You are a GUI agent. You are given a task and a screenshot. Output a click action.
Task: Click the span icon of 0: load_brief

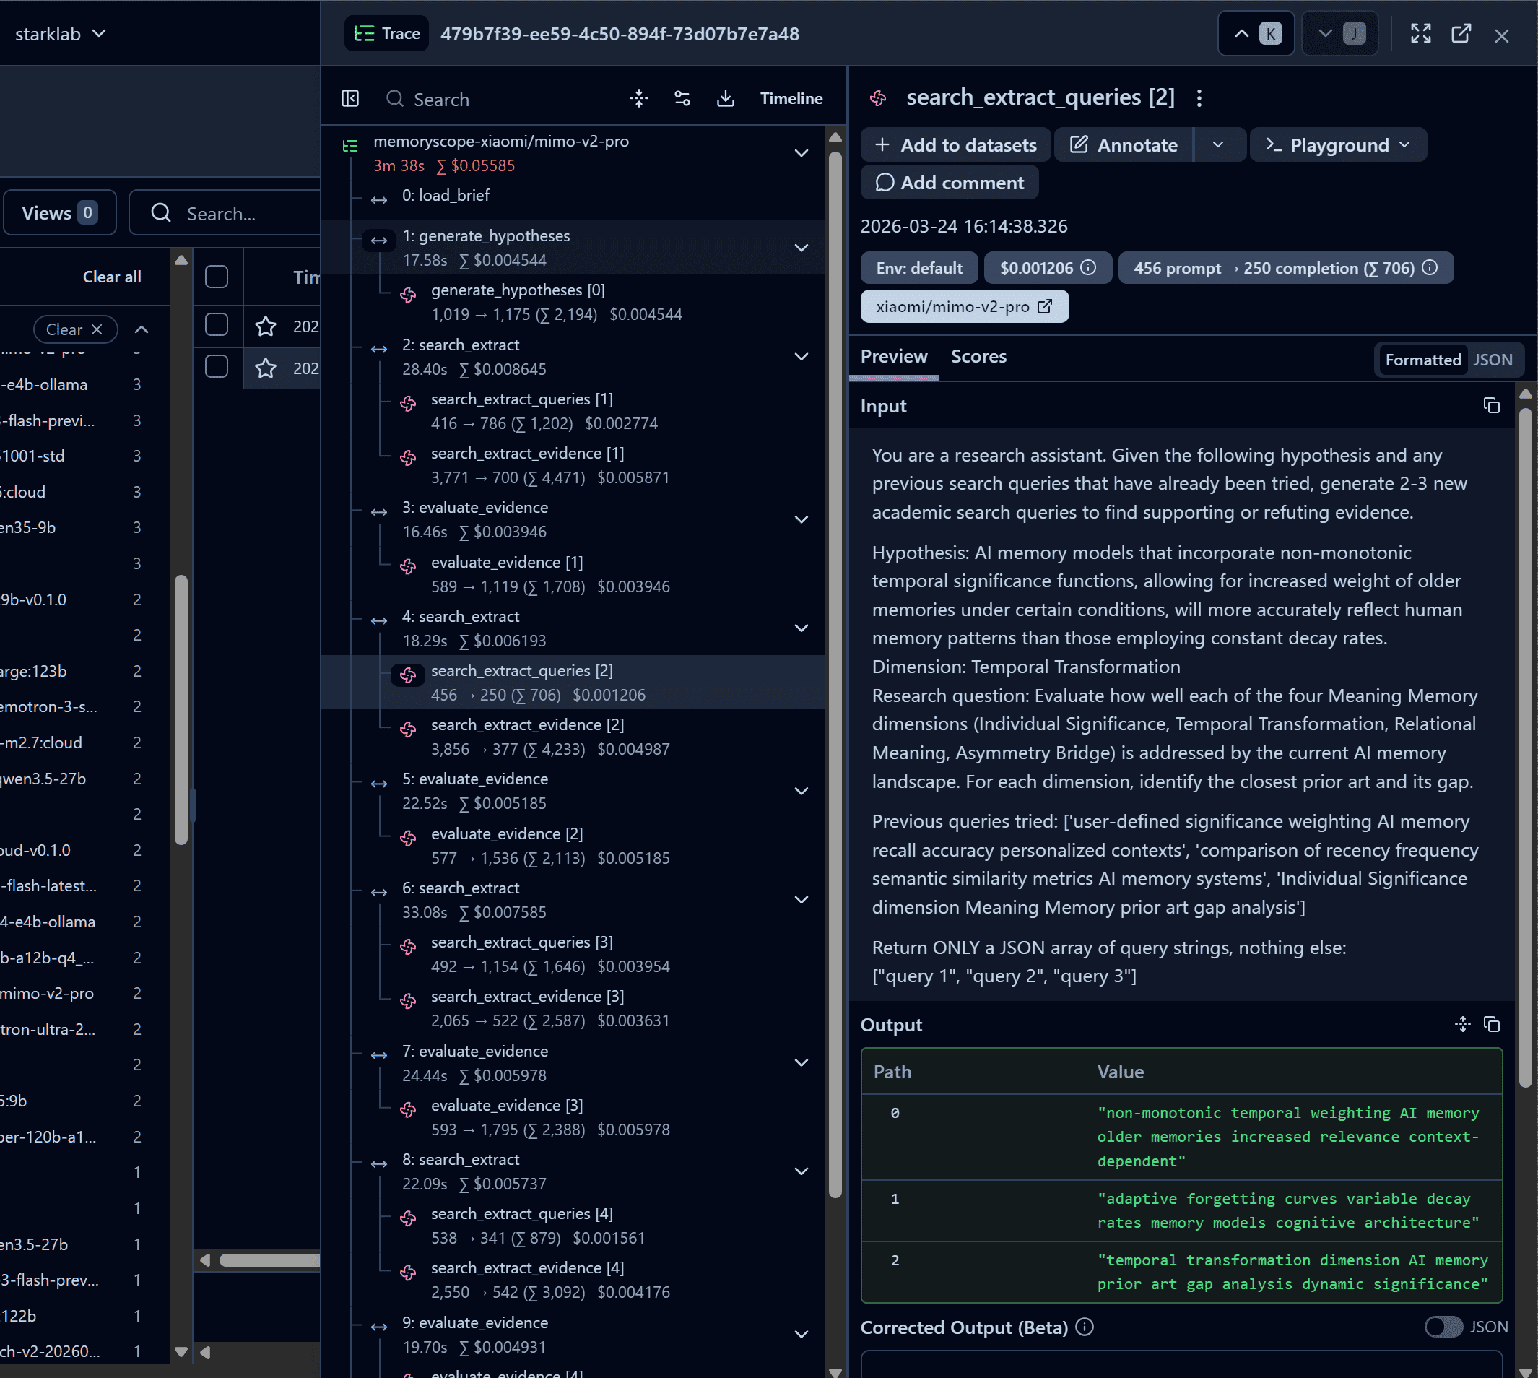pyautogui.click(x=379, y=200)
